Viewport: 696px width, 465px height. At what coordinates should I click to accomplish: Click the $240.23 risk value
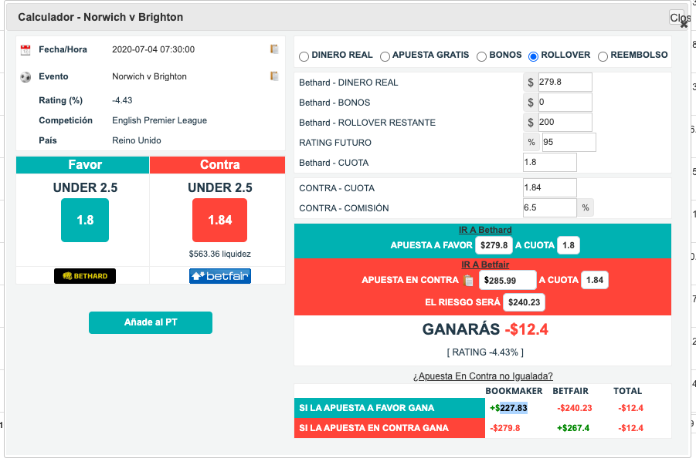(x=525, y=302)
